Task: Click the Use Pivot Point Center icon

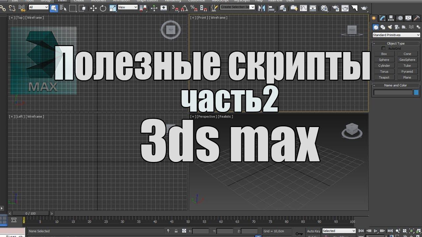Action: (x=143, y=8)
